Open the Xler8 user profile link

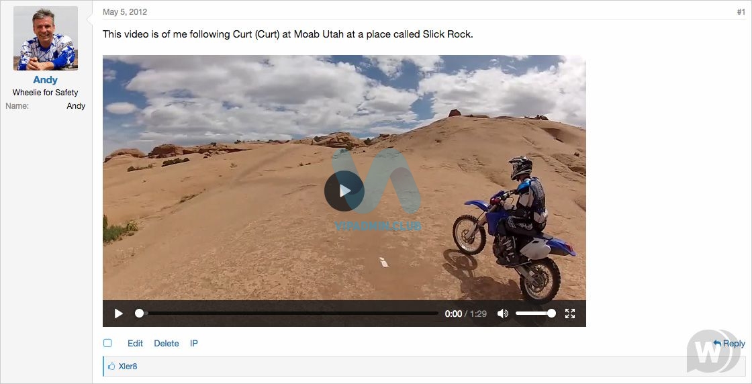pos(128,367)
